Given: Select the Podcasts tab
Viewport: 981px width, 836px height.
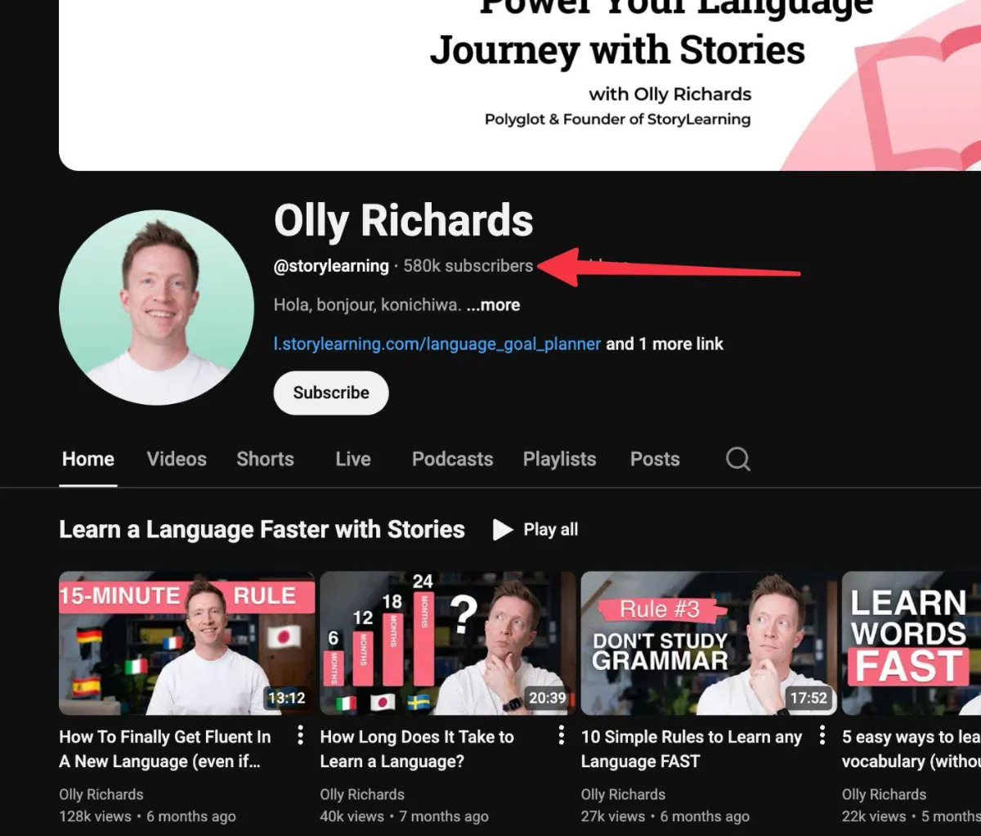Looking at the screenshot, I should coord(452,459).
